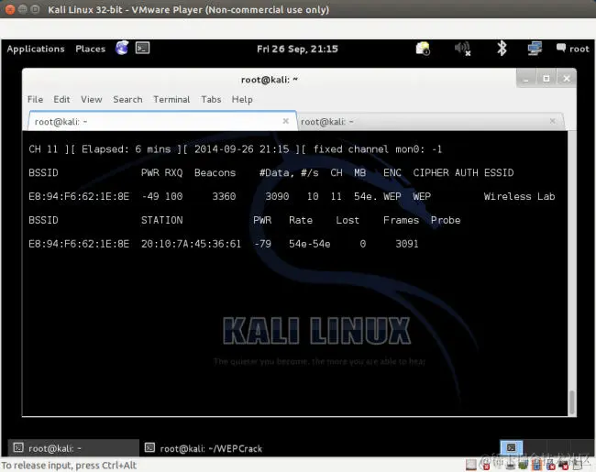Click the Beacons value 3360
This screenshot has width=596, height=472.
pos(224,196)
